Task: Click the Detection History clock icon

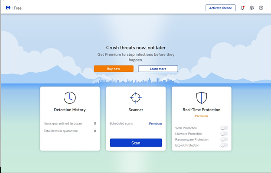Action: (x=70, y=98)
